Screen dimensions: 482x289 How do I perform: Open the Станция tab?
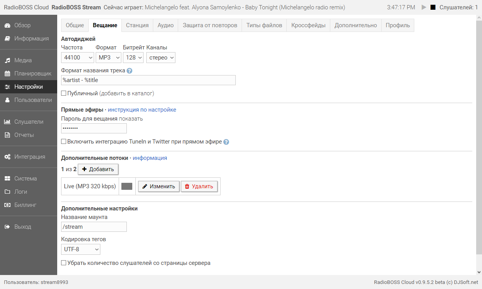click(137, 25)
